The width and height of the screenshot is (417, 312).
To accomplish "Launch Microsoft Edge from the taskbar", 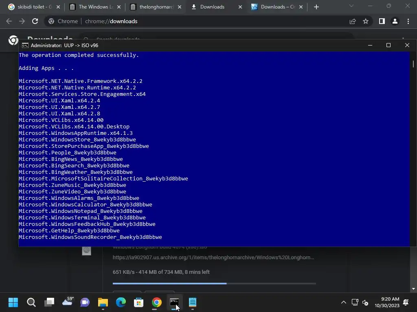I will (121, 302).
